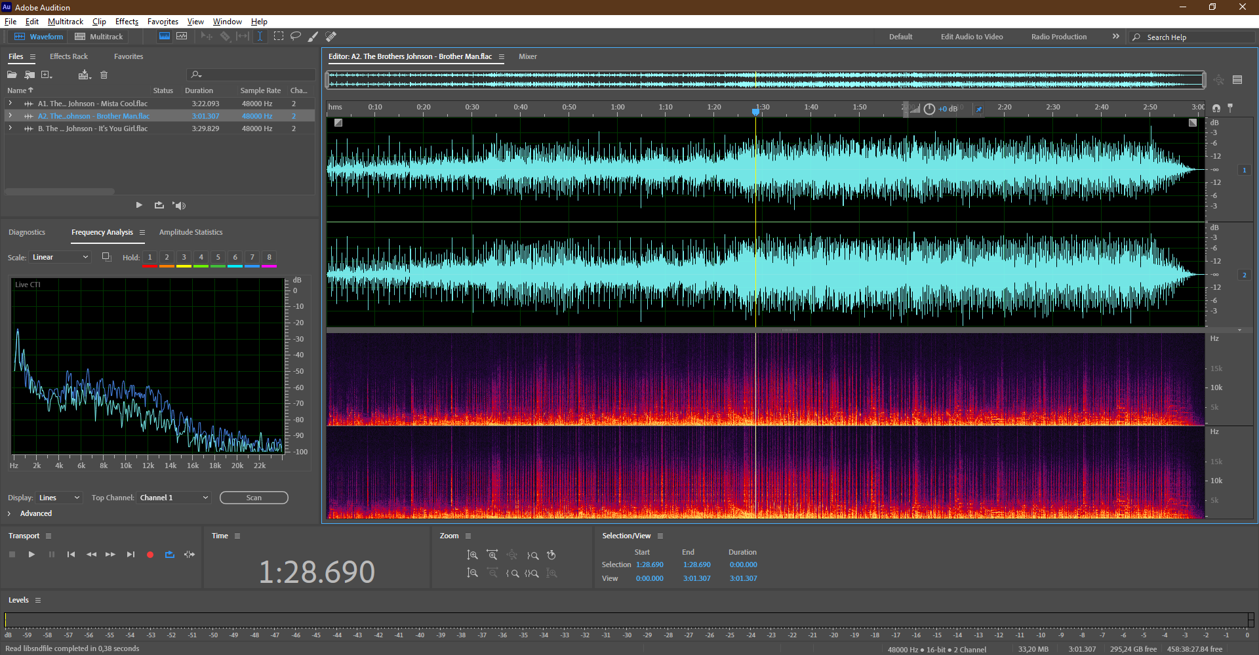Open the Multitrack menu
Screen dimensions: 1259x655
[x=66, y=22]
